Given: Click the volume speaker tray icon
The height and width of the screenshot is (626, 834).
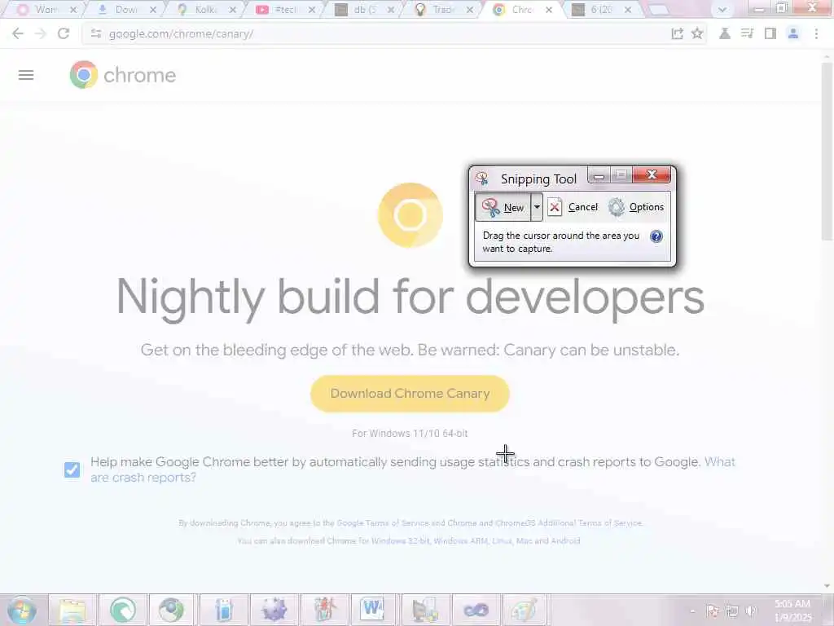Looking at the screenshot, I should 750,611.
